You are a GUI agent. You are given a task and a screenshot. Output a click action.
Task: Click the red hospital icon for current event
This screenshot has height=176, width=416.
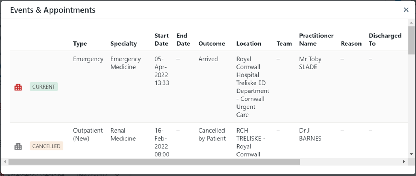click(18, 87)
